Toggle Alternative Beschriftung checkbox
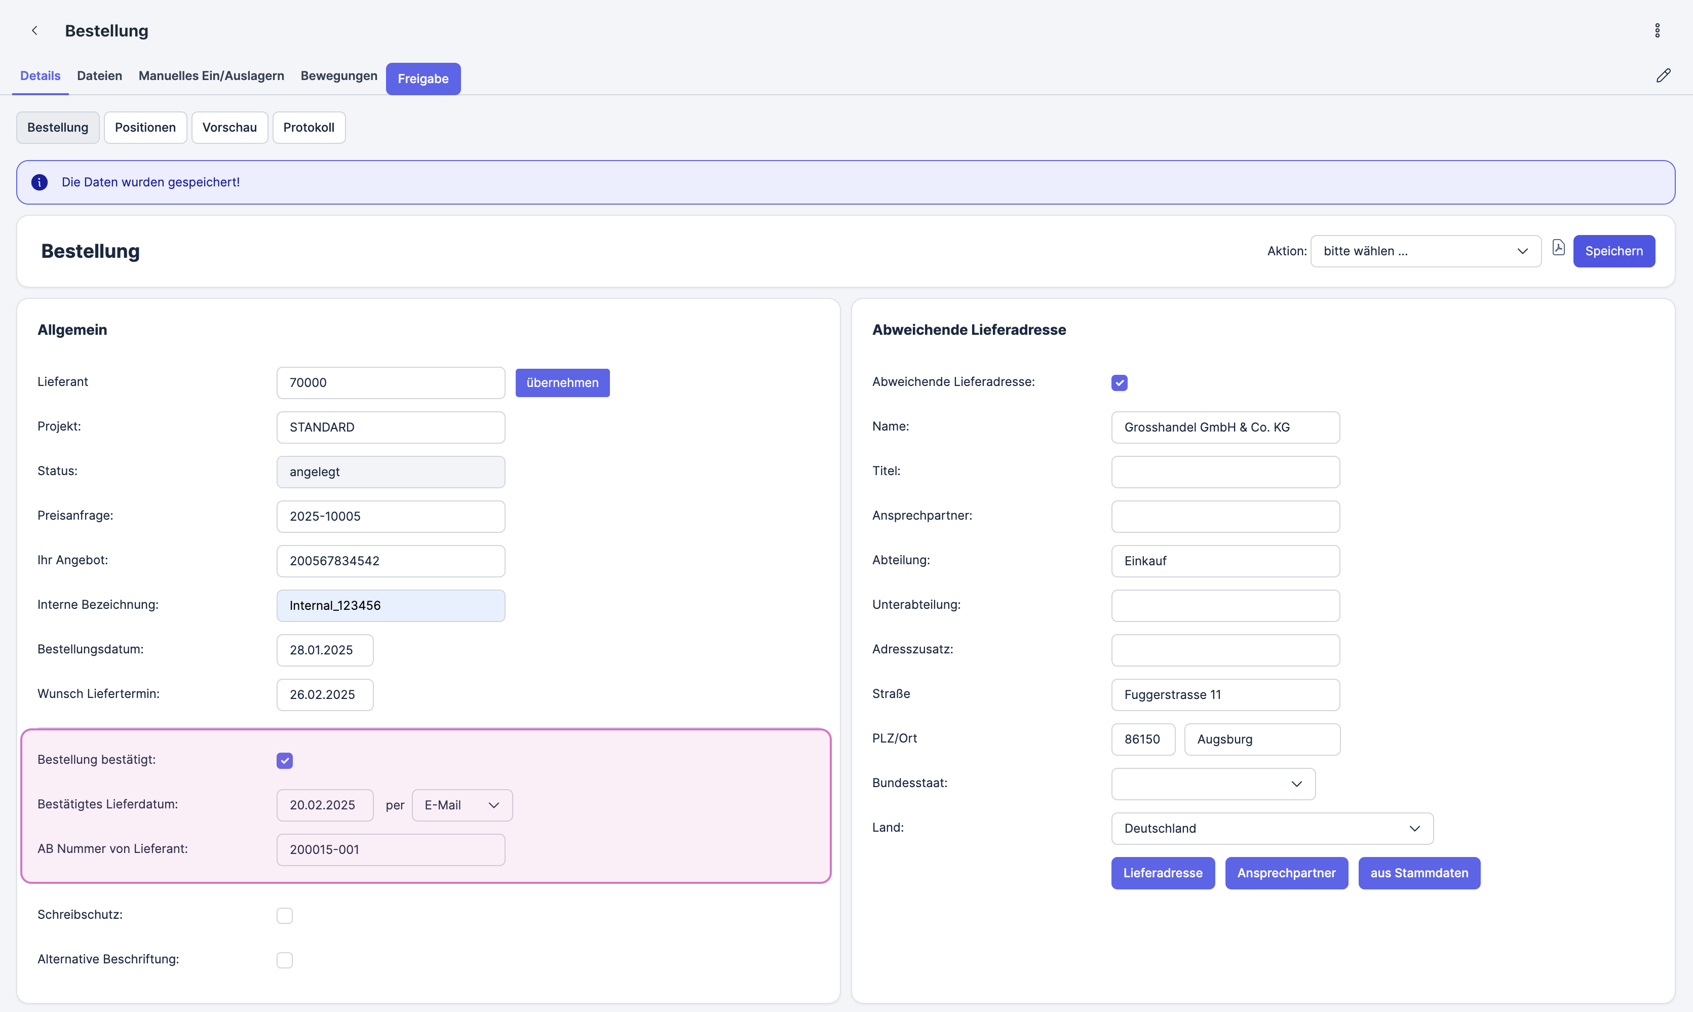 pyautogui.click(x=284, y=960)
